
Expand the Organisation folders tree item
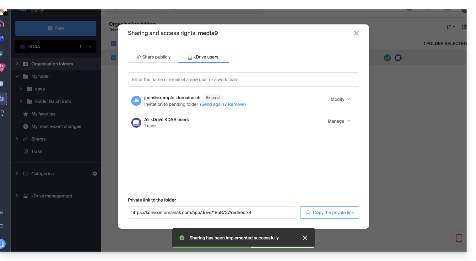[17, 64]
